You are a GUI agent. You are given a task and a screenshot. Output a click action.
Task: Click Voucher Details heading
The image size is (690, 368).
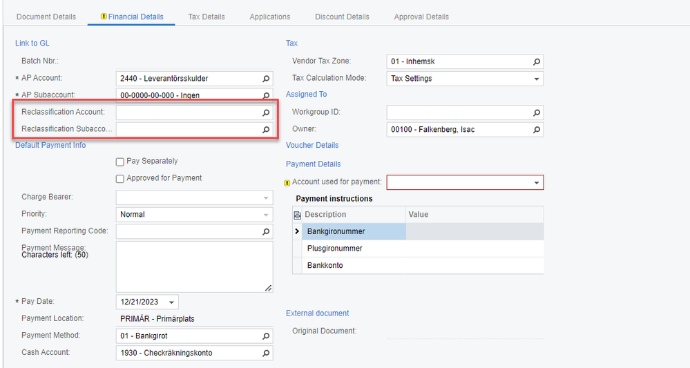click(x=312, y=145)
